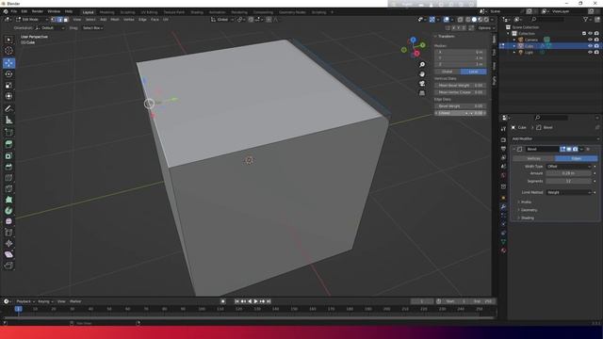Select the Knife tool

click(8, 188)
